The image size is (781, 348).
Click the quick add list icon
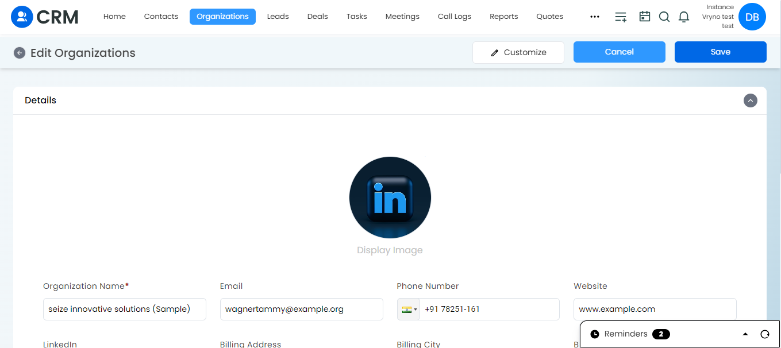point(621,17)
